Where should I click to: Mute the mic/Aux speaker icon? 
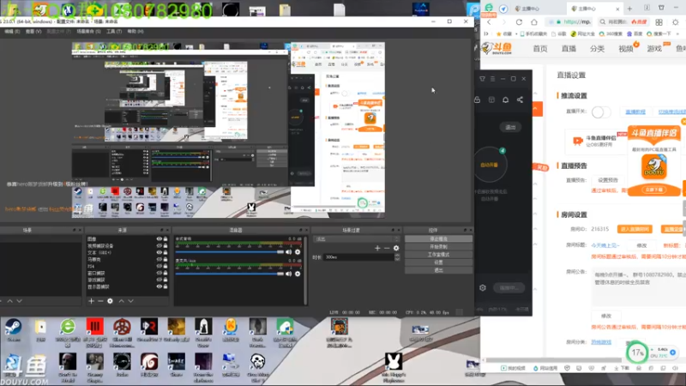pos(288,274)
